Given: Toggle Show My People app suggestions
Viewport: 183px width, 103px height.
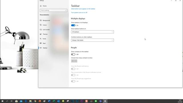Looking at the screenshot, I should point(73,81).
